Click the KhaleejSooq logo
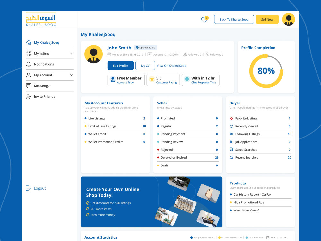The height and width of the screenshot is (241, 321). pyautogui.click(x=41, y=20)
